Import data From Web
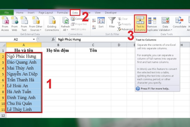190x127 pixels. 15,24
